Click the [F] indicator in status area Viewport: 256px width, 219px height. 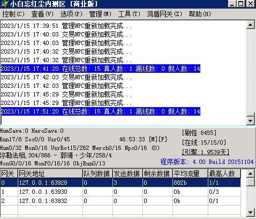(162, 139)
